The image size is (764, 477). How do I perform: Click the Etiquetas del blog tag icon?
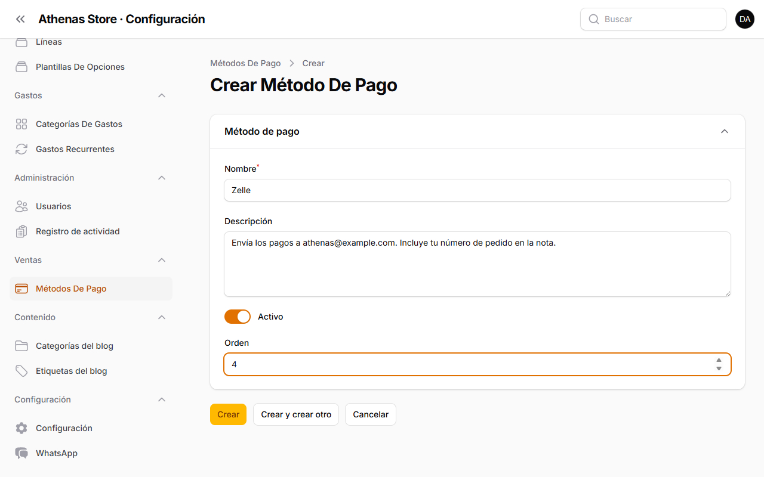pyautogui.click(x=21, y=371)
